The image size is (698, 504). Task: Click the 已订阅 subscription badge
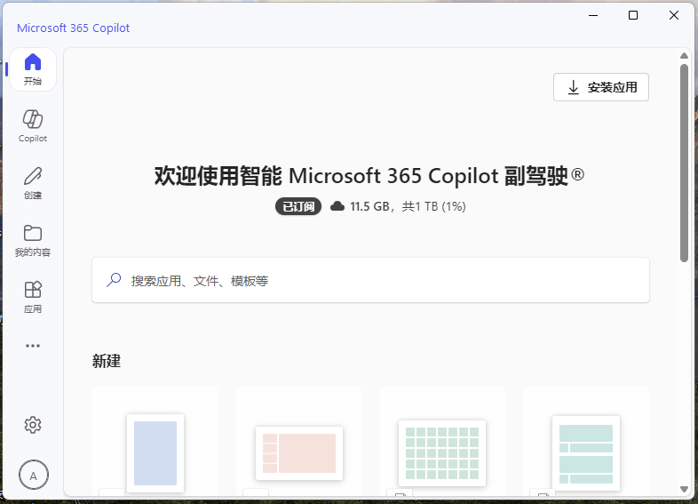click(x=298, y=206)
